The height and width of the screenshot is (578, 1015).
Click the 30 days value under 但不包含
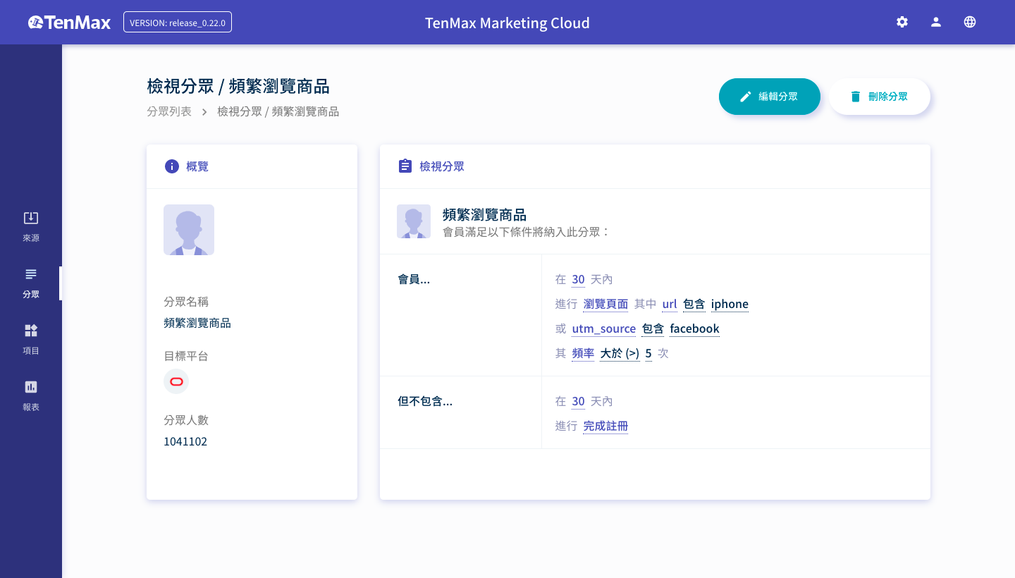click(578, 401)
